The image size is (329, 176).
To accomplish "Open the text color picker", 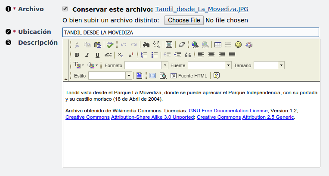I will 78,65.
